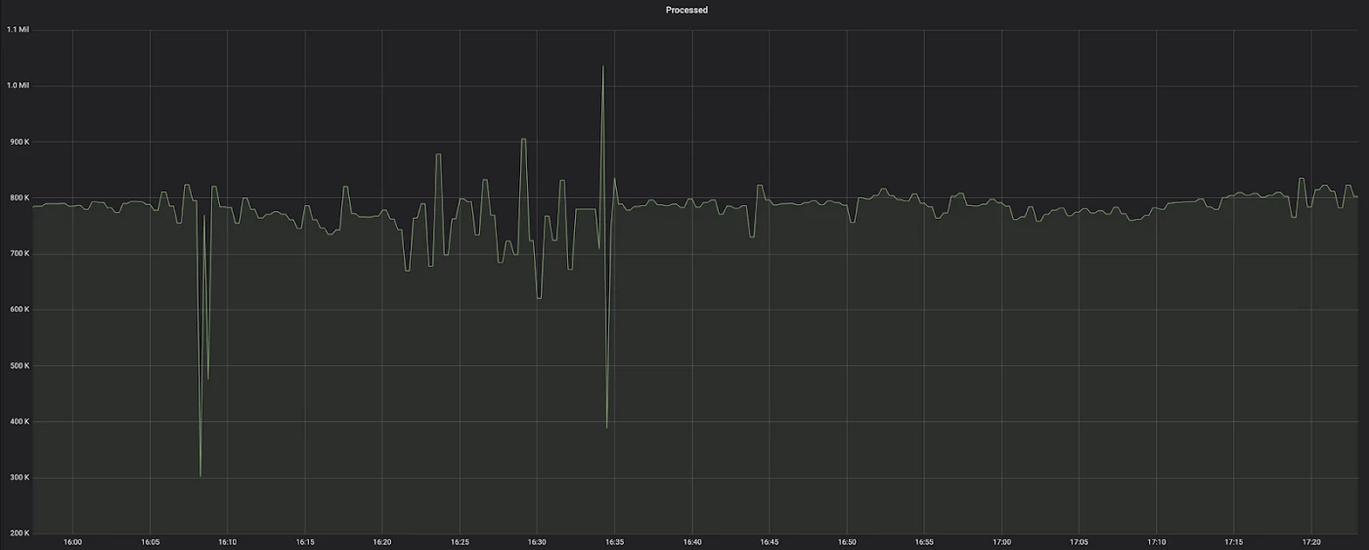This screenshot has height=550, width=1369.
Task: Select the 16:00 time axis label
Action: coord(72,541)
